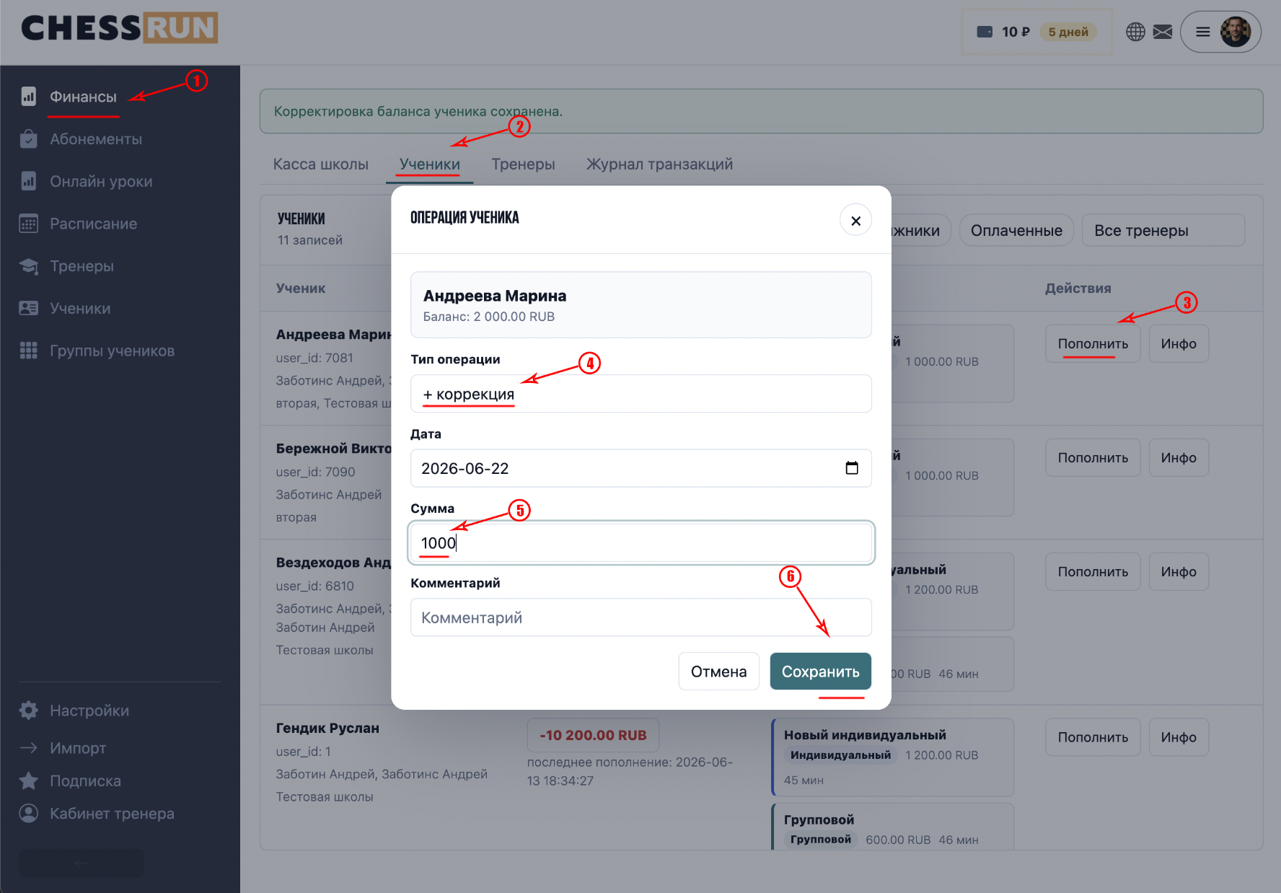Click the Настройки gear icon

tap(28, 711)
